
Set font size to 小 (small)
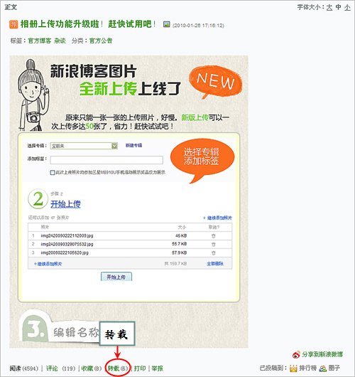[347, 7]
